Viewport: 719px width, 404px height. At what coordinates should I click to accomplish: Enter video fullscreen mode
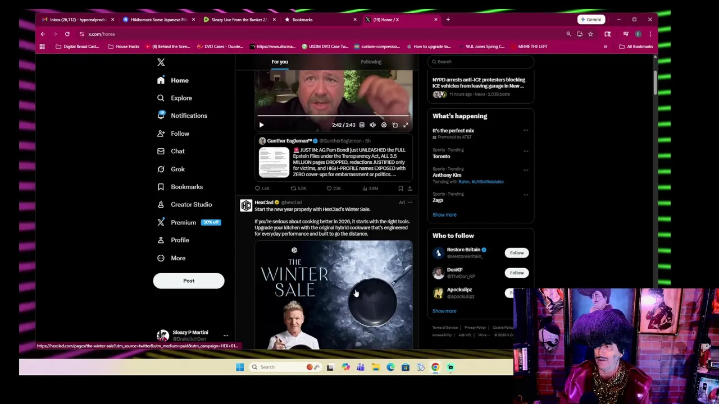pyautogui.click(x=406, y=125)
